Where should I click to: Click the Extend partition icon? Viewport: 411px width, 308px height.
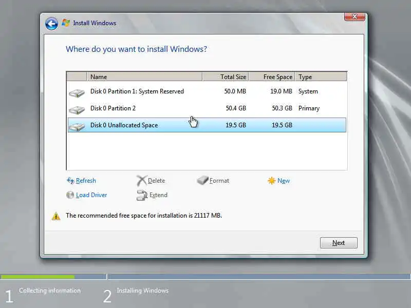coord(142,195)
